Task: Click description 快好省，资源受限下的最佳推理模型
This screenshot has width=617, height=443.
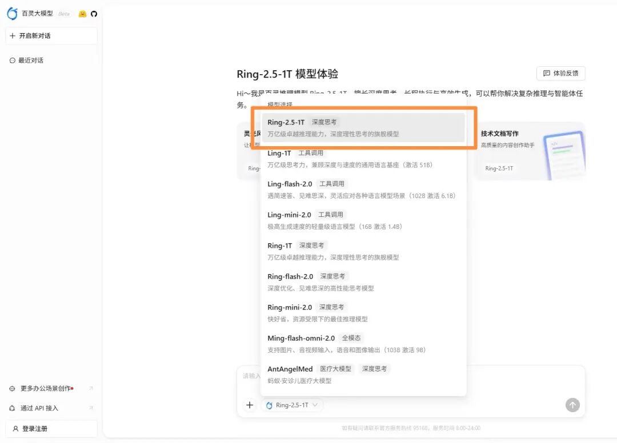Action: point(318,319)
